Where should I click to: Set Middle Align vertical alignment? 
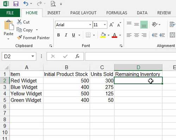click(137, 24)
